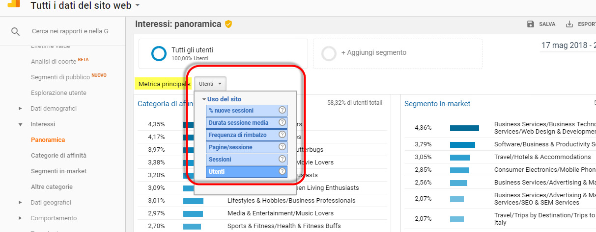Screen dimensions: 596x232
Task: Click + Aggiungi segmento box
Action: [397, 54]
